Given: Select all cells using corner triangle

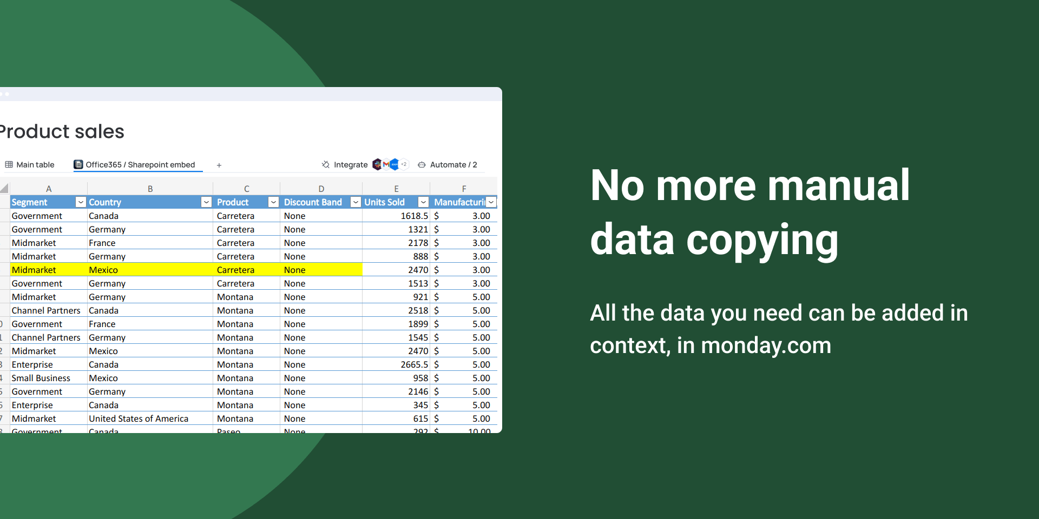Looking at the screenshot, I should click(x=4, y=189).
